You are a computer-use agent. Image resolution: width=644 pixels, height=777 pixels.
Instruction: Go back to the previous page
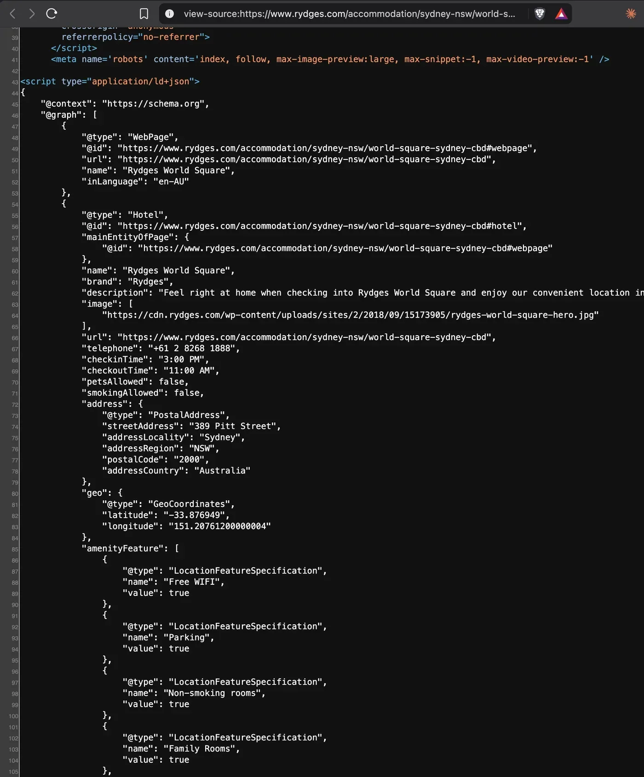[x=13, y=14]
